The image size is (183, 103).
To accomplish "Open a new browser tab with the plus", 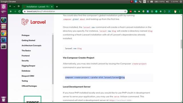I will point(57,7).
